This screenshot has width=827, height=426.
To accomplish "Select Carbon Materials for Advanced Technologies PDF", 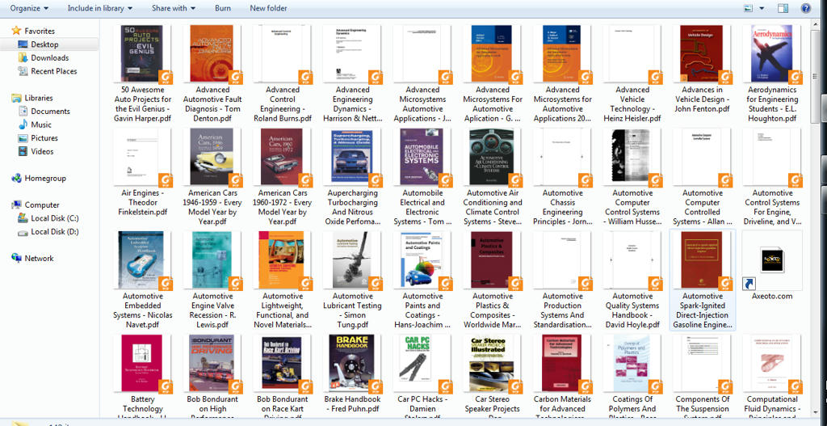I will point(563,365).
